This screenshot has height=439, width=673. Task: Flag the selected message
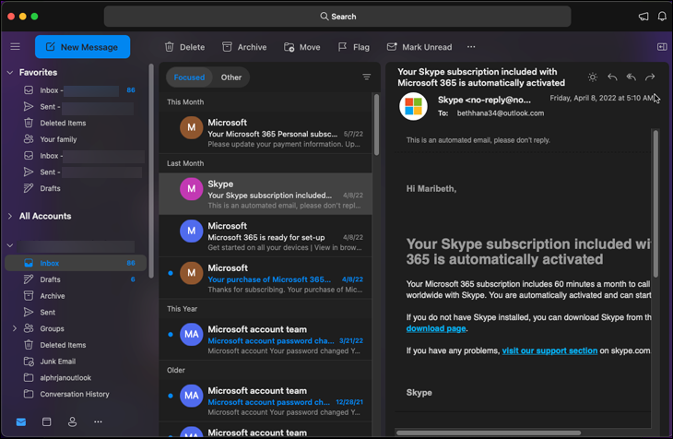click(x=354, y=47)
